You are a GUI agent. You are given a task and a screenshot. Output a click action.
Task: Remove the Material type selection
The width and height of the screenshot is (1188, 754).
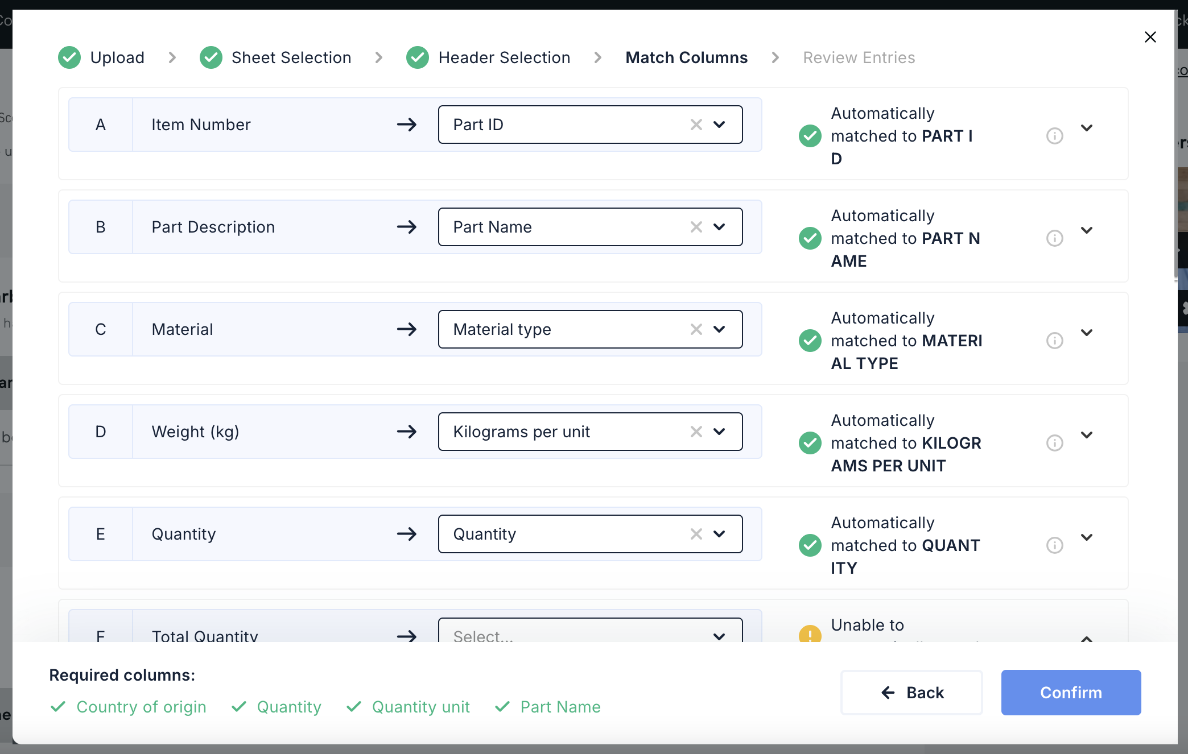696,329
